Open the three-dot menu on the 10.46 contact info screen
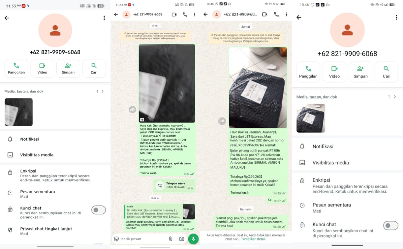 (396, 18)
